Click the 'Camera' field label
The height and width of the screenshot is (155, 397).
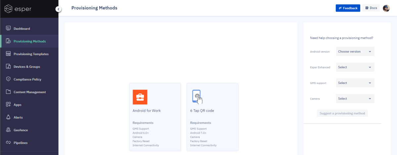[315, 98]
